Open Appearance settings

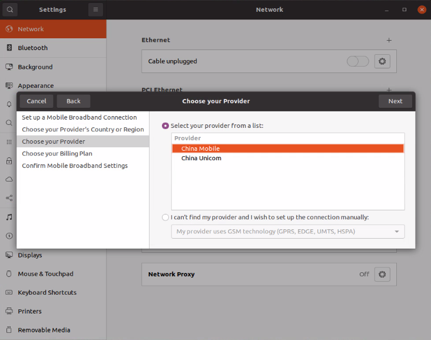coord(53,85)
